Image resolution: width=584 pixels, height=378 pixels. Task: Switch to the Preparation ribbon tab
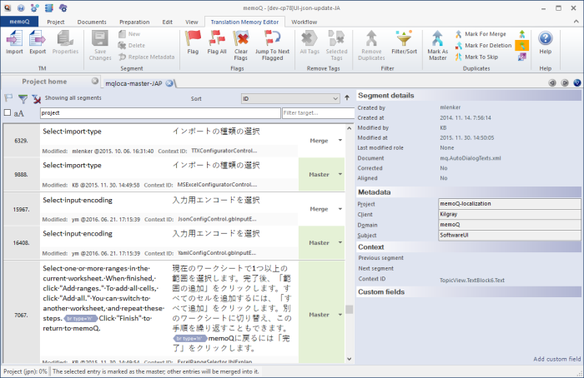coord(134,22)
